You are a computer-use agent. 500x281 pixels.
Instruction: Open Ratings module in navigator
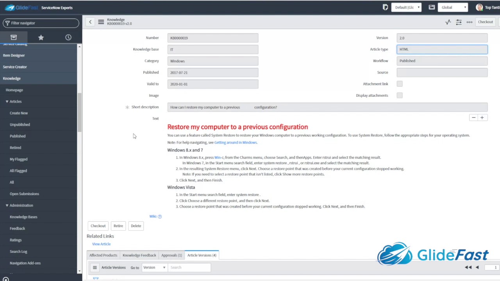click(16, 240)
